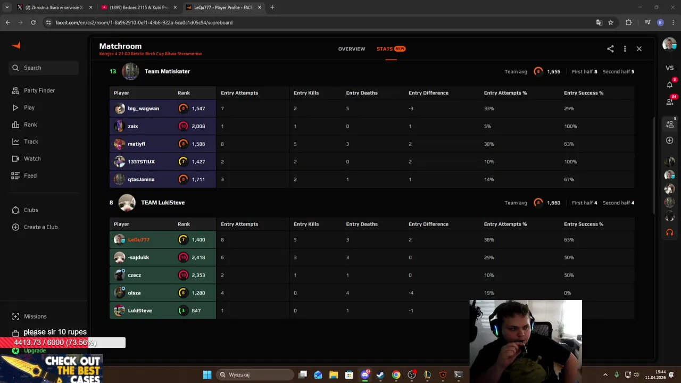Switch to the Stats tab
This screenshot has width=681, height=383.
pos(391,49)
